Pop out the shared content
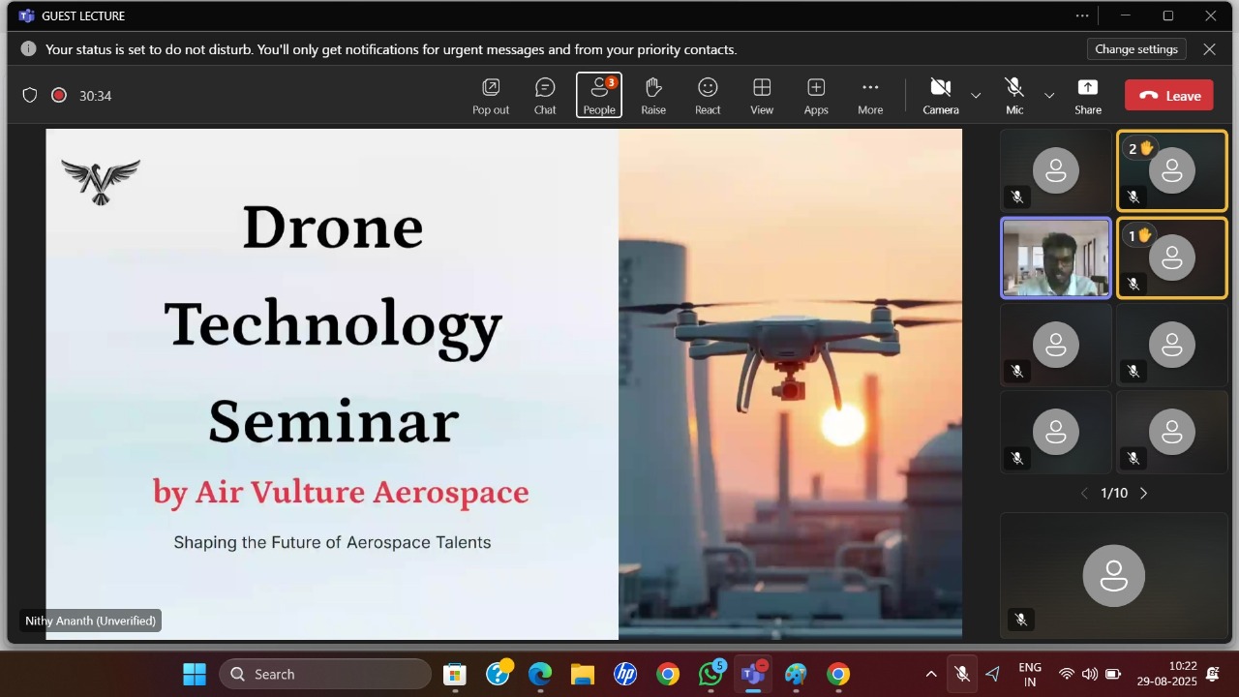Viewport: 1239px width, 697px height. 491,96
